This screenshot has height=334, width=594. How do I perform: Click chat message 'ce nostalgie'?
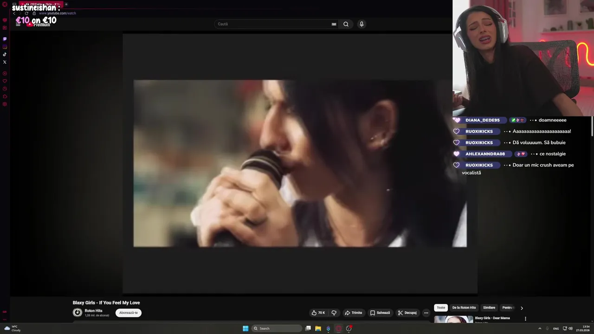point(553,154)
